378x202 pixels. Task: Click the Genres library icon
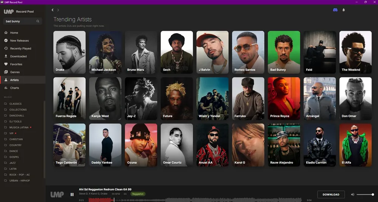click(6, 72)
